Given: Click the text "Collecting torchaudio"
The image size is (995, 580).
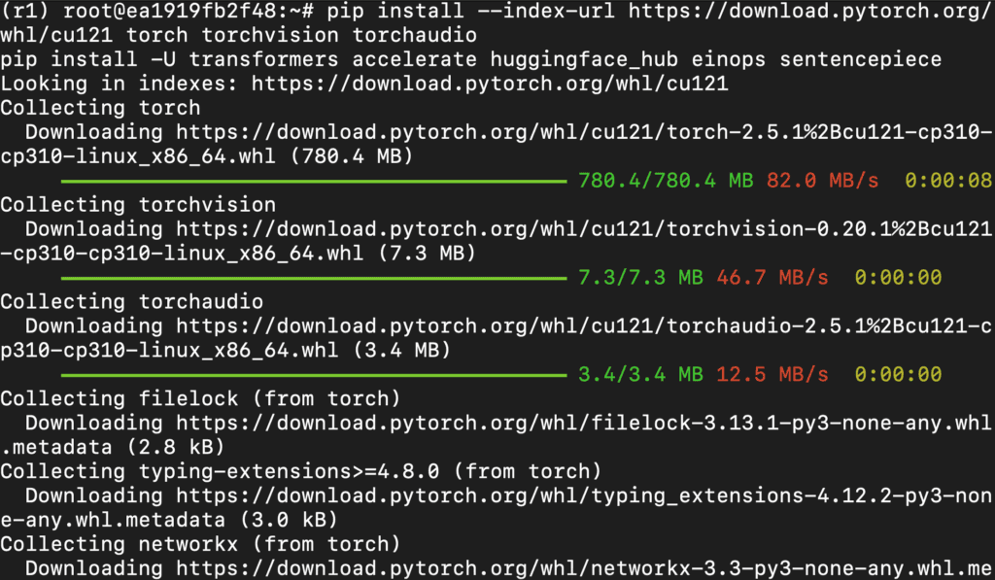Looking at the screenshot, I should pyautogui.click(x=131, y=301).
